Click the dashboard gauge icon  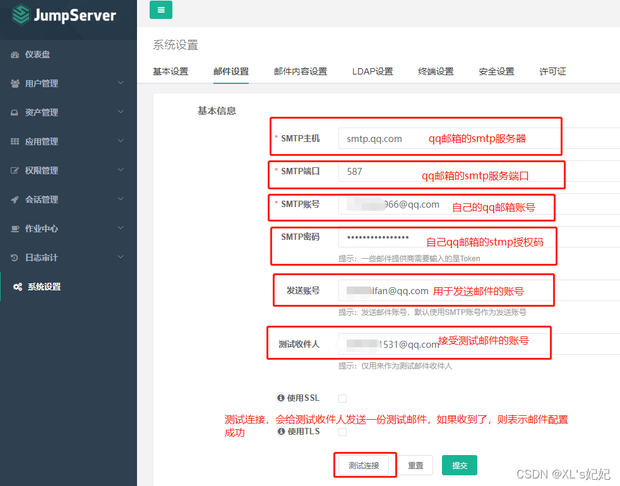pyautogui.click(x=15, y=54)
